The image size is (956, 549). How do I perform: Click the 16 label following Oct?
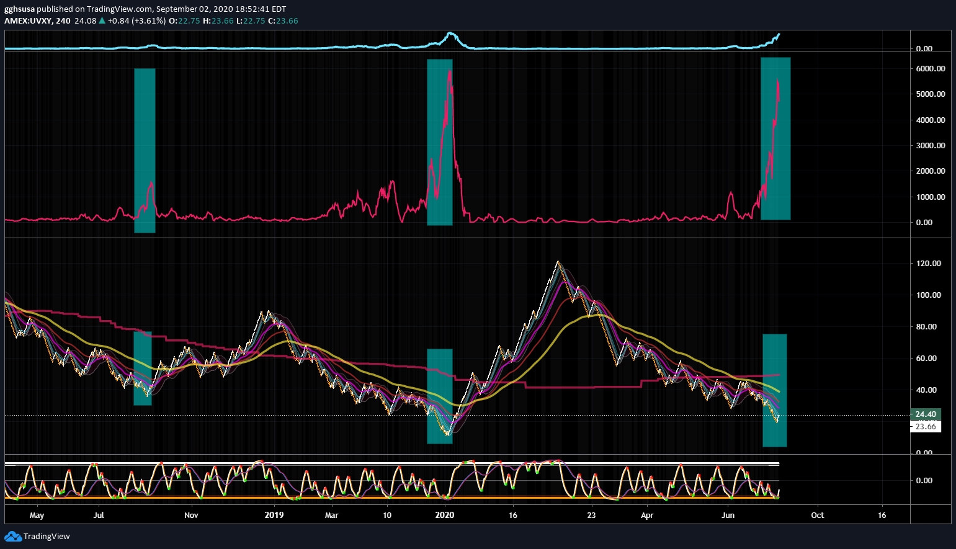pyautogui.click(x=882, y=516)
